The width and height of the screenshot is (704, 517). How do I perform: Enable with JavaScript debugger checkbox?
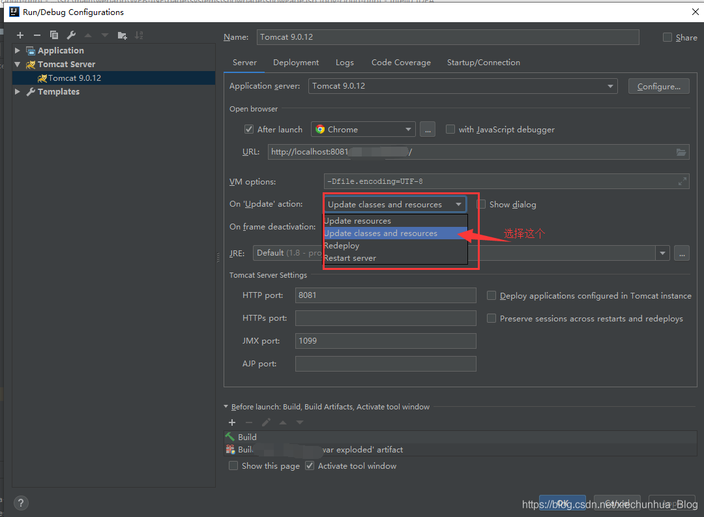450,129
